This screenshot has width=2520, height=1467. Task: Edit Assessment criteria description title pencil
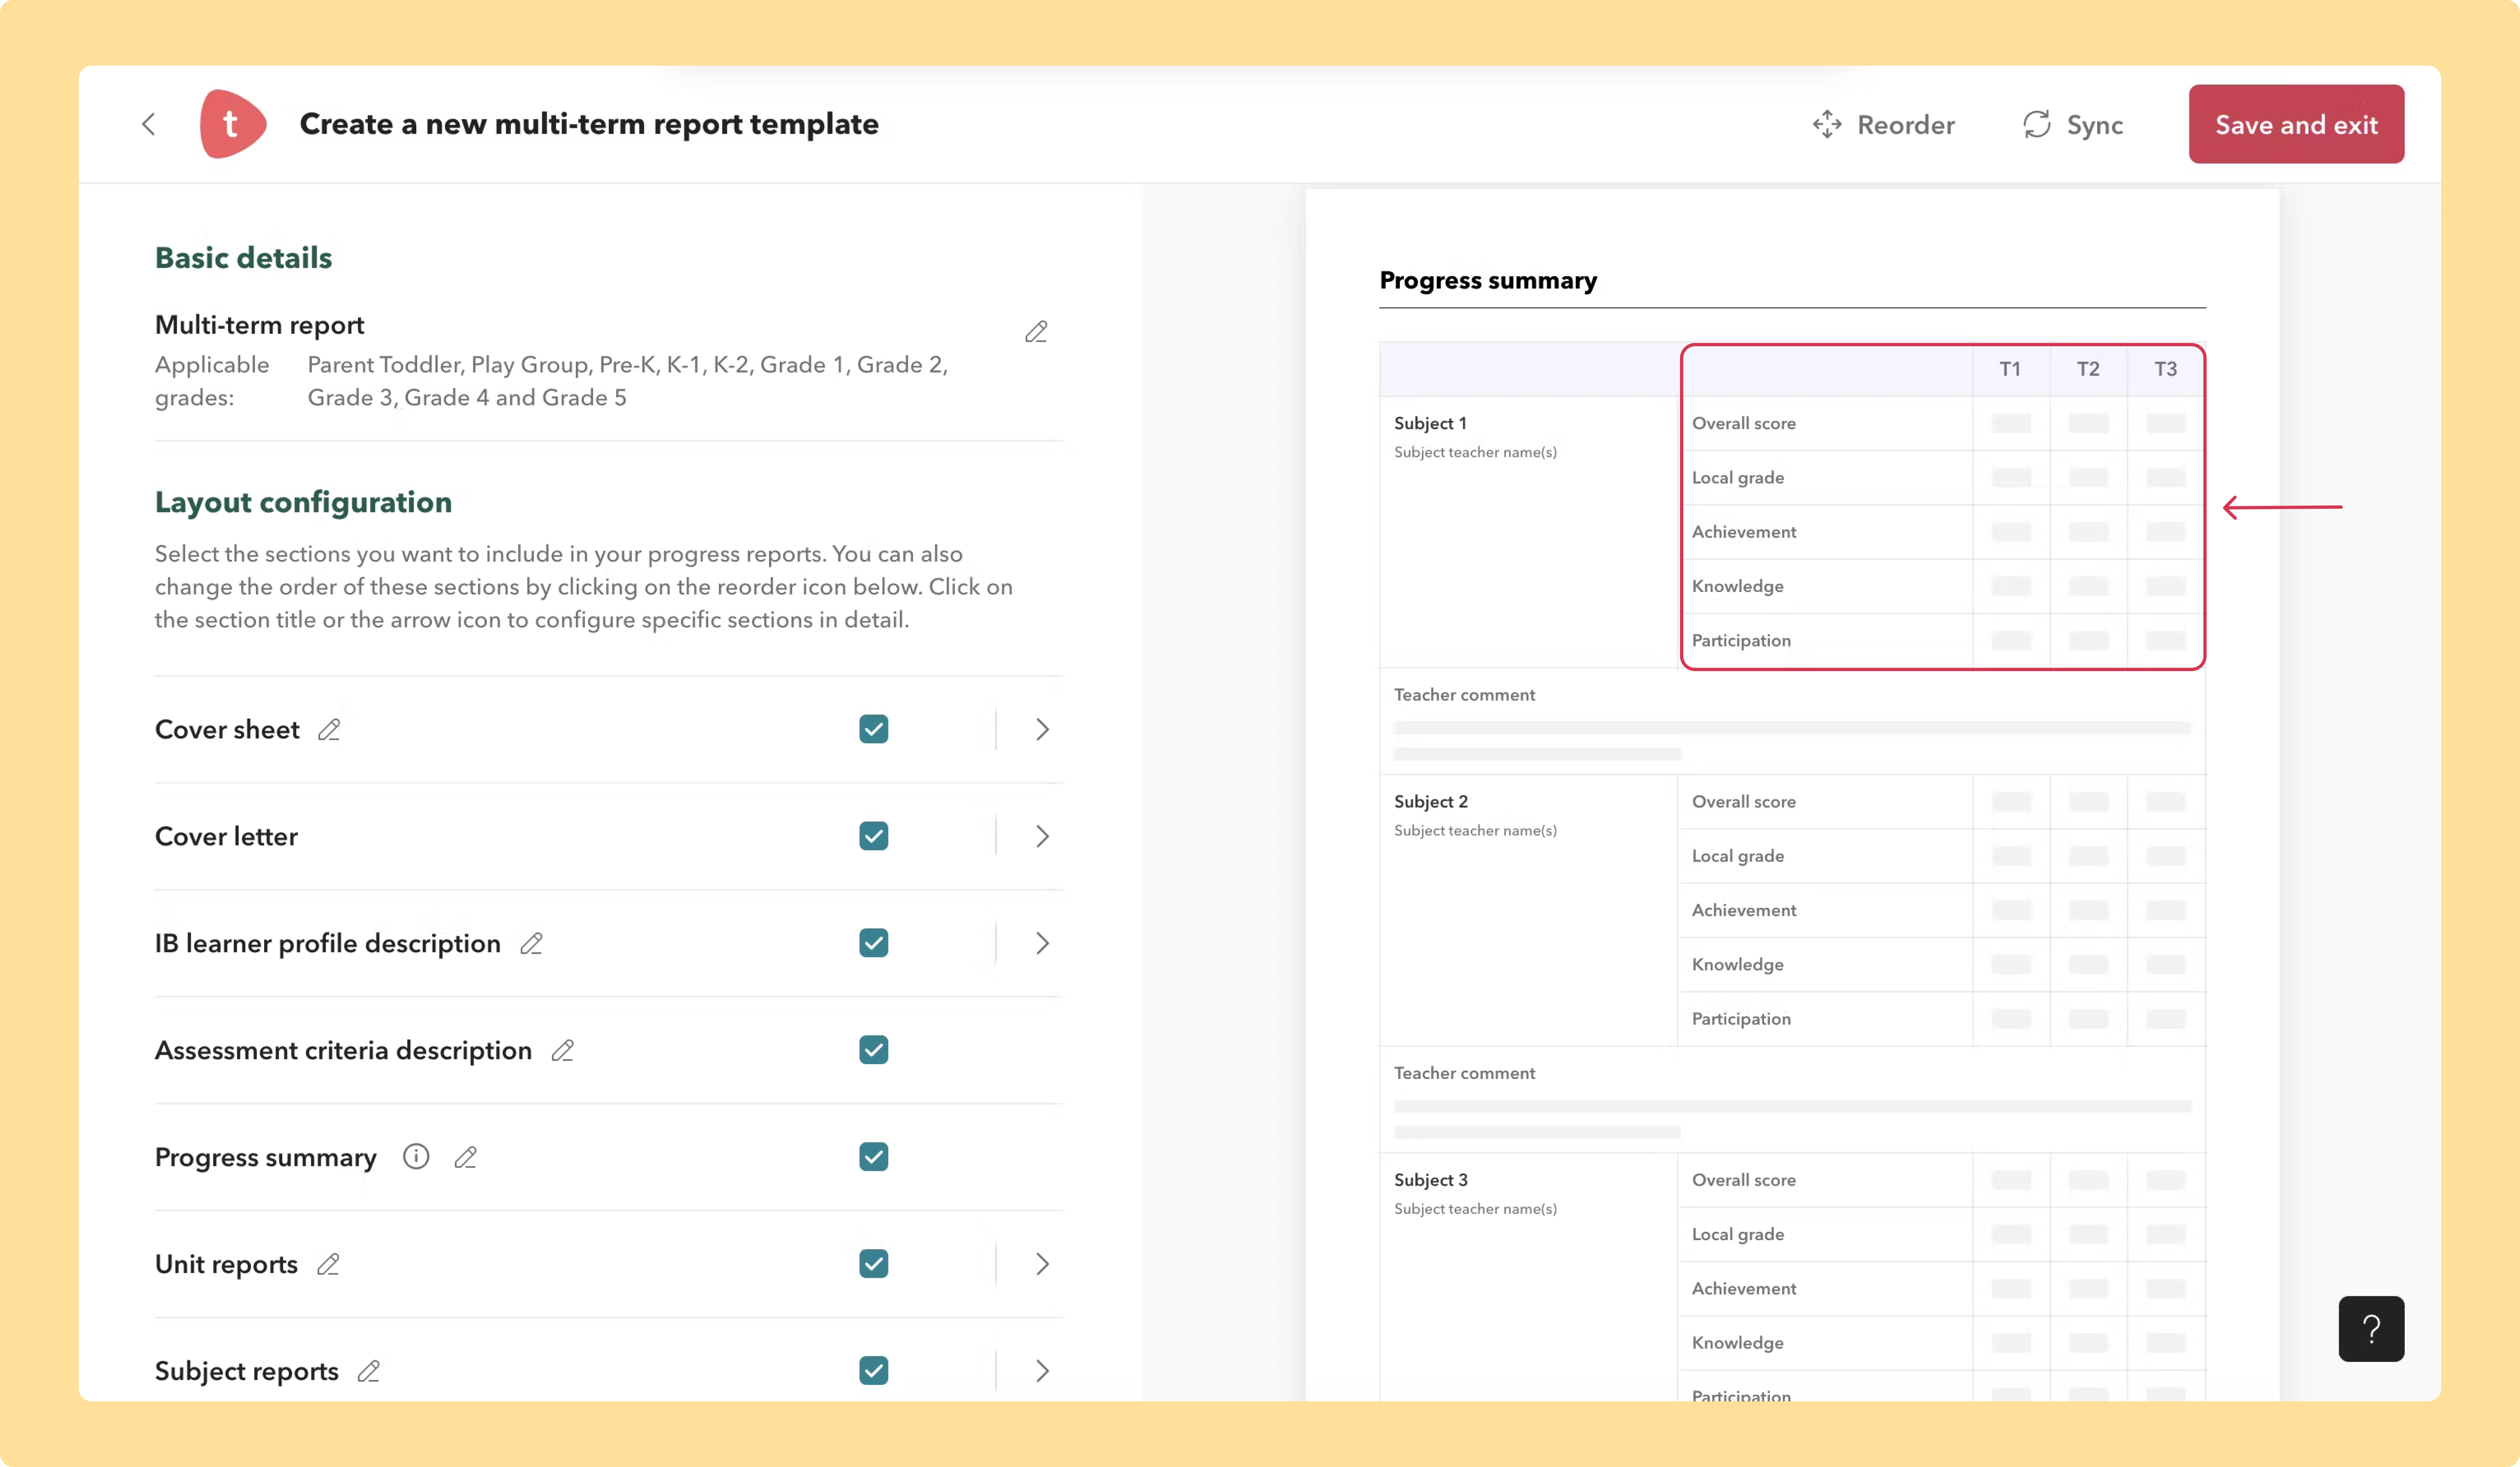[x=563, y=1050]
